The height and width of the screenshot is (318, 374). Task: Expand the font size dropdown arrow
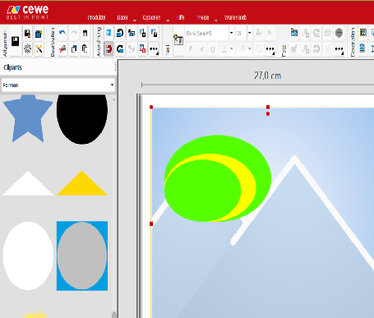tap(249, 33)
